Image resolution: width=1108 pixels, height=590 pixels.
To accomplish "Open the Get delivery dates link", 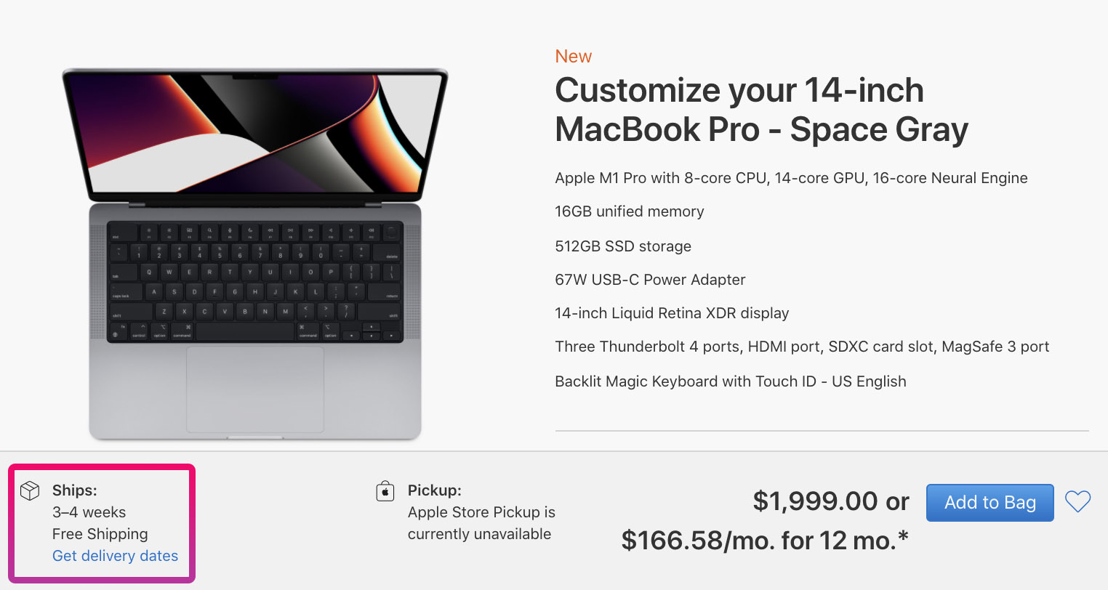I will coord(115,556).
